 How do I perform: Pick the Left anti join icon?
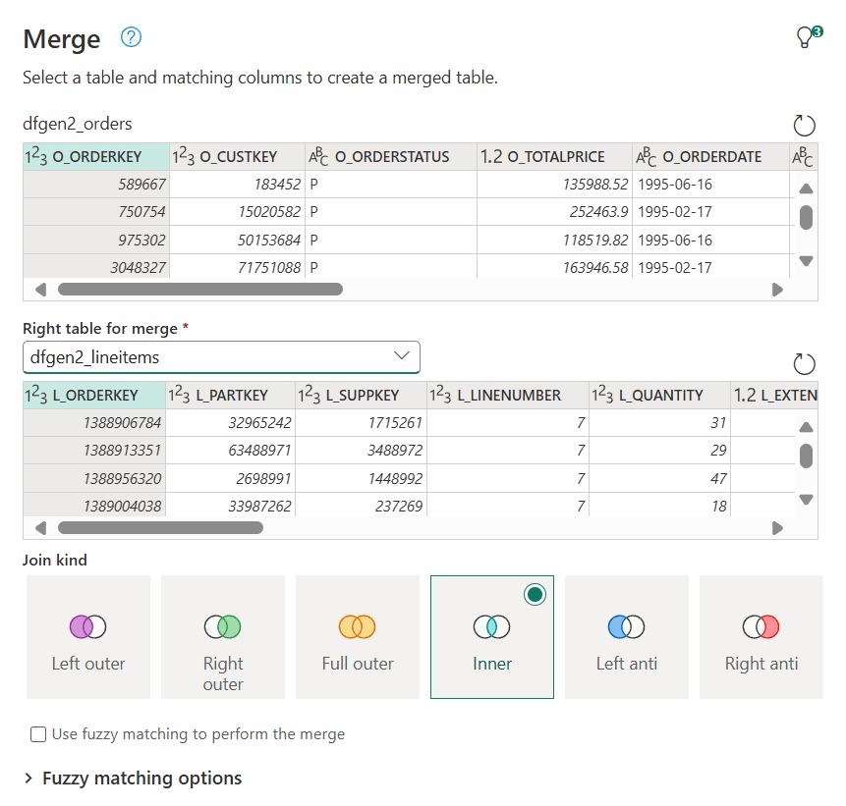pos(627,626)
